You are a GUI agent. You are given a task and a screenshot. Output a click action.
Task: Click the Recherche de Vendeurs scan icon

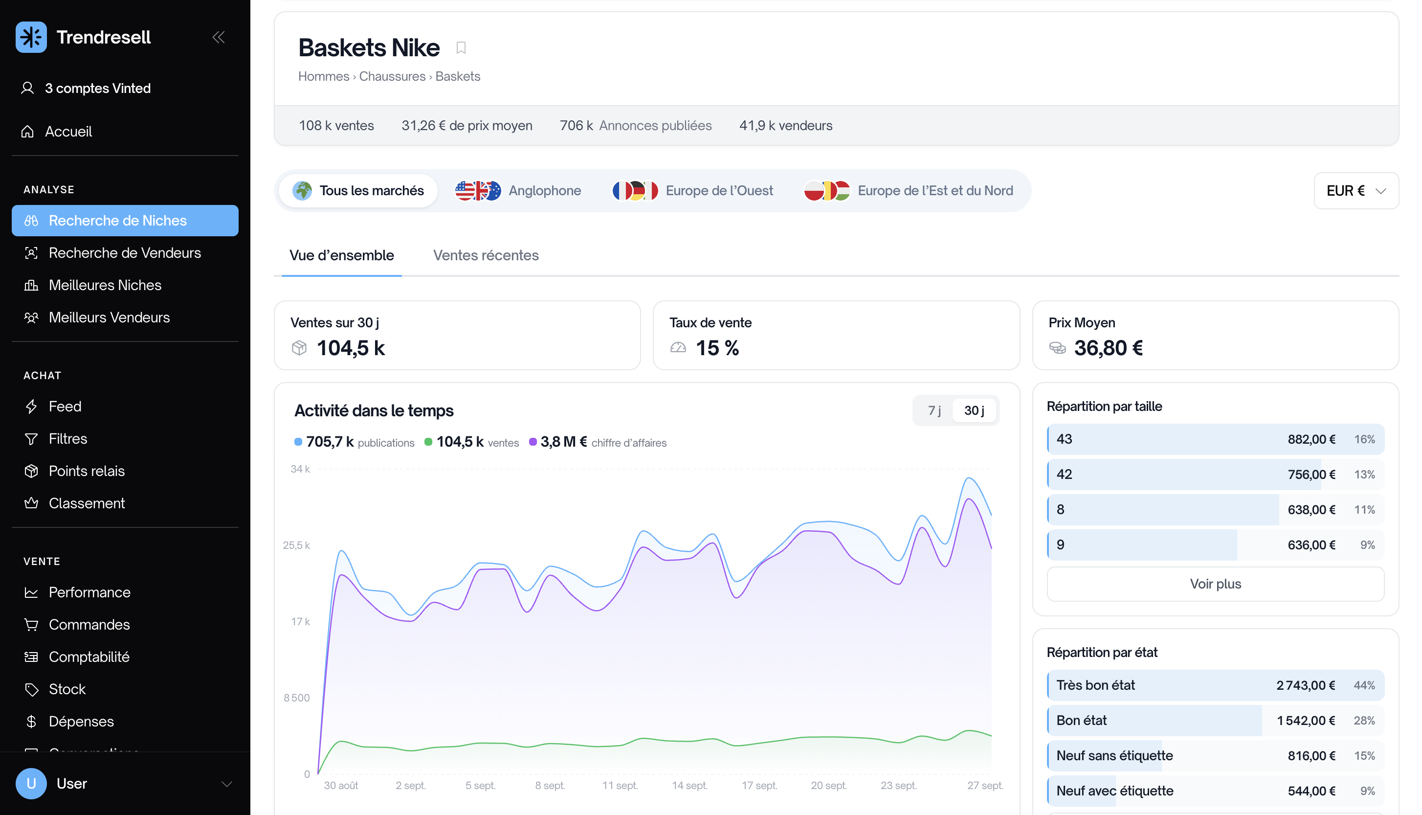[x=31, y=253]
